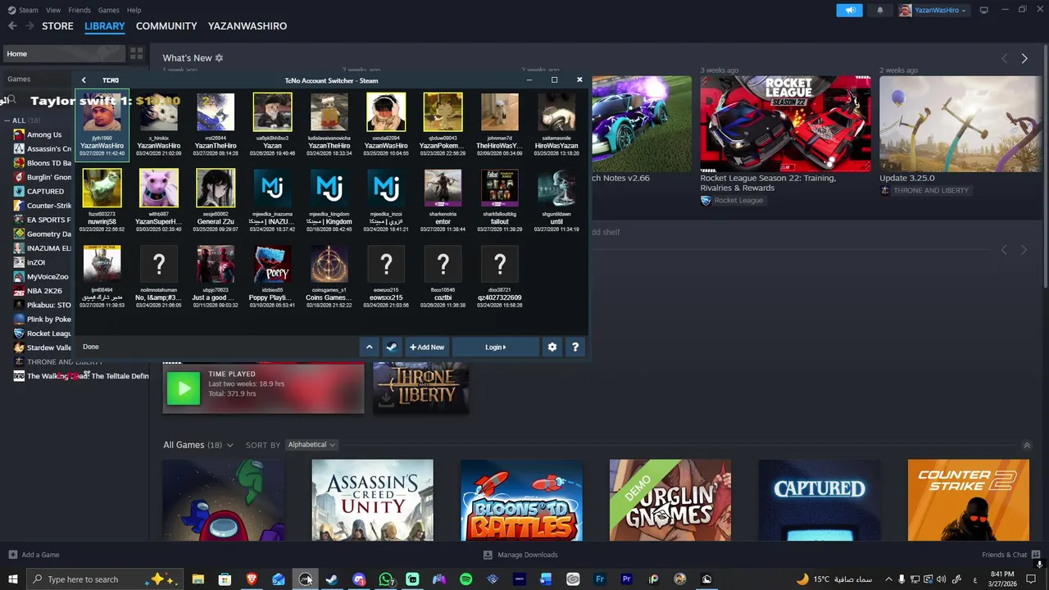1049x590 pixels.
Task: Show next What's New items arrow
Action: click(1024, 58)
